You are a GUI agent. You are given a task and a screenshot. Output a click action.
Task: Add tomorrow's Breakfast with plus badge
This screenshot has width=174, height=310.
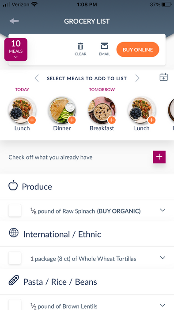pos(112,120)
